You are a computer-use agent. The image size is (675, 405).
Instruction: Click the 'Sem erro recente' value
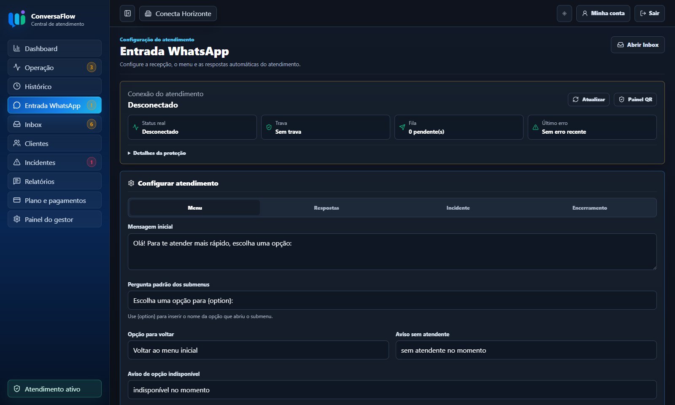tap(564, 132)
